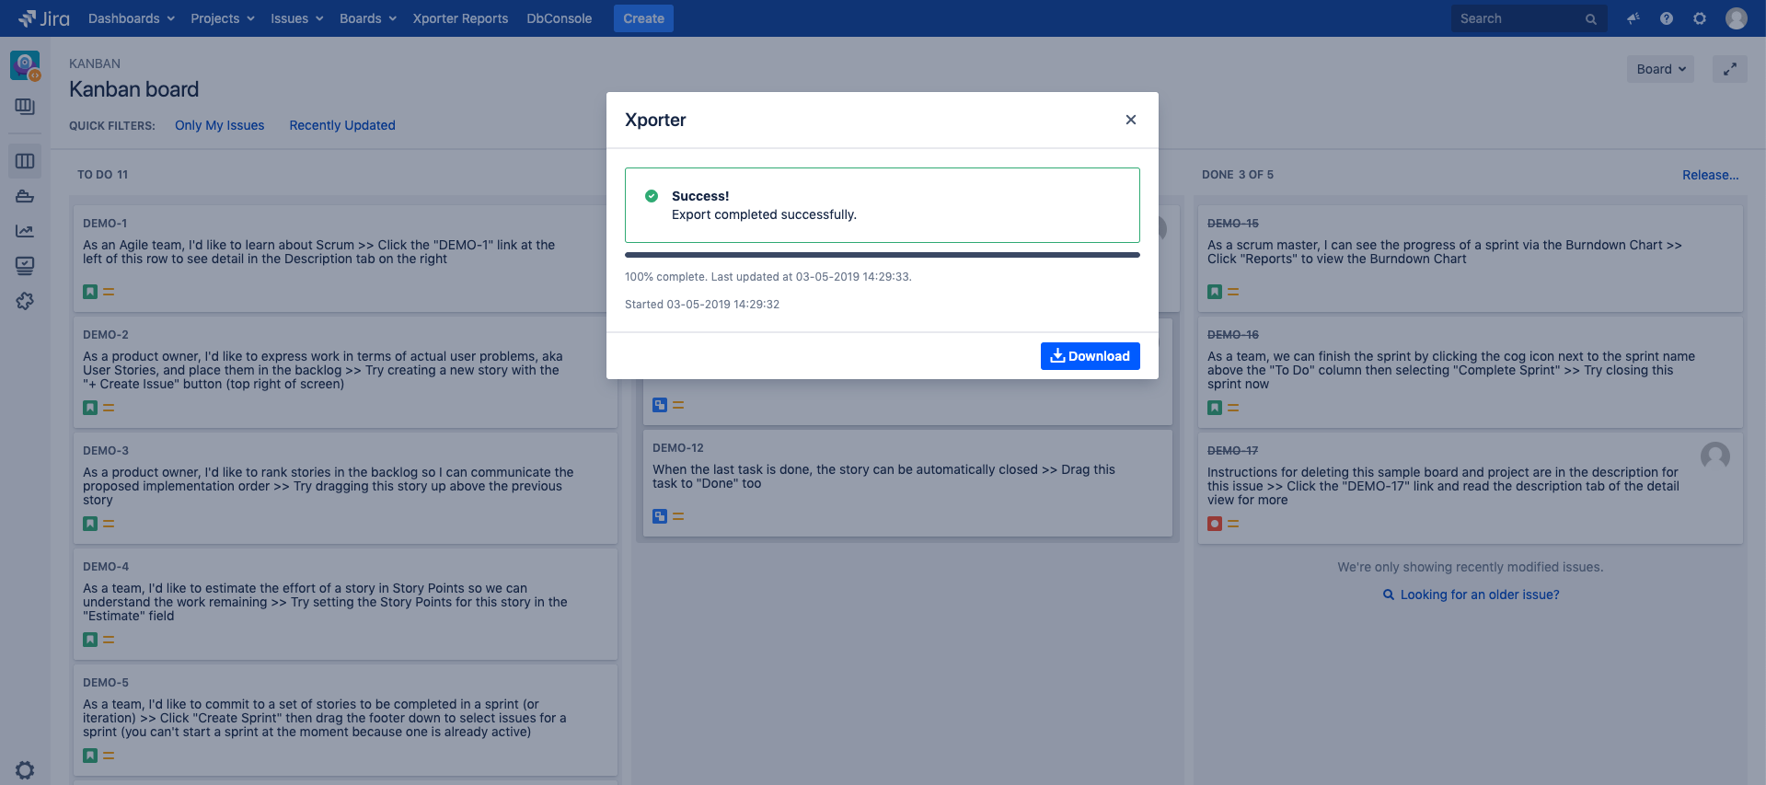Click in the Search field

[1518, 18]
